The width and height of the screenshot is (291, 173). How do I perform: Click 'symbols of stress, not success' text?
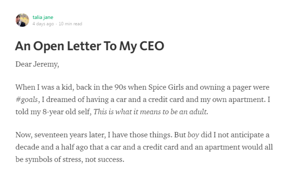[74, 160]
